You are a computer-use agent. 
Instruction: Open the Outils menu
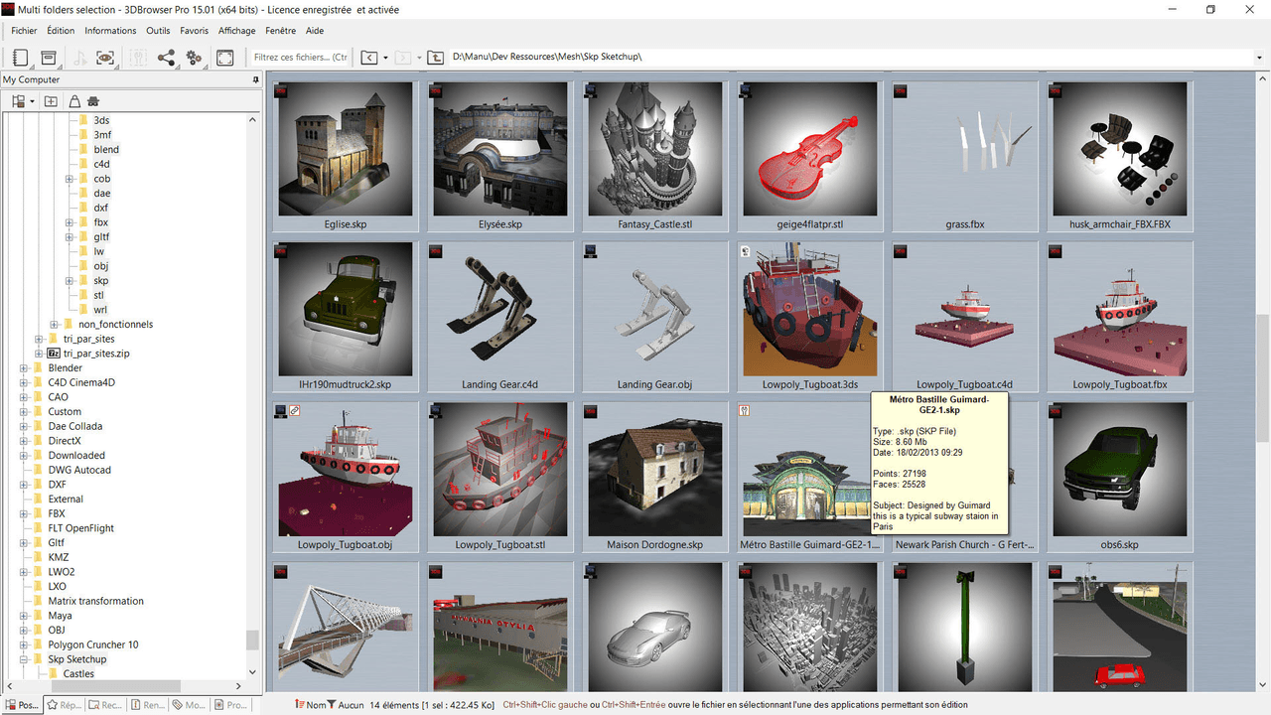click(158, 31)
